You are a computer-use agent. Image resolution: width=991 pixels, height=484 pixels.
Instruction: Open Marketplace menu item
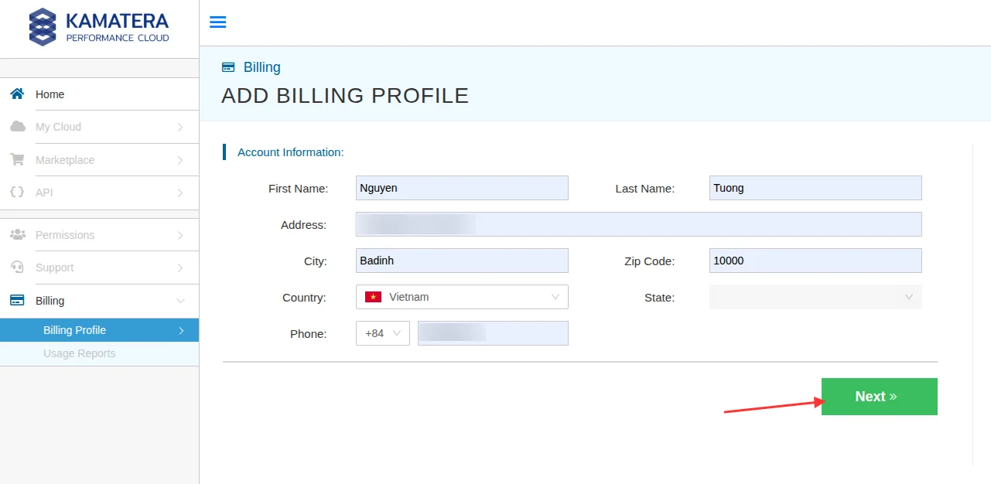coord(99,160)
